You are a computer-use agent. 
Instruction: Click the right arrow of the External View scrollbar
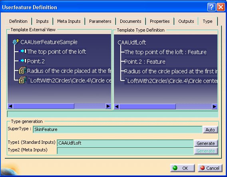pyautogui.click(x=108, y=106)
